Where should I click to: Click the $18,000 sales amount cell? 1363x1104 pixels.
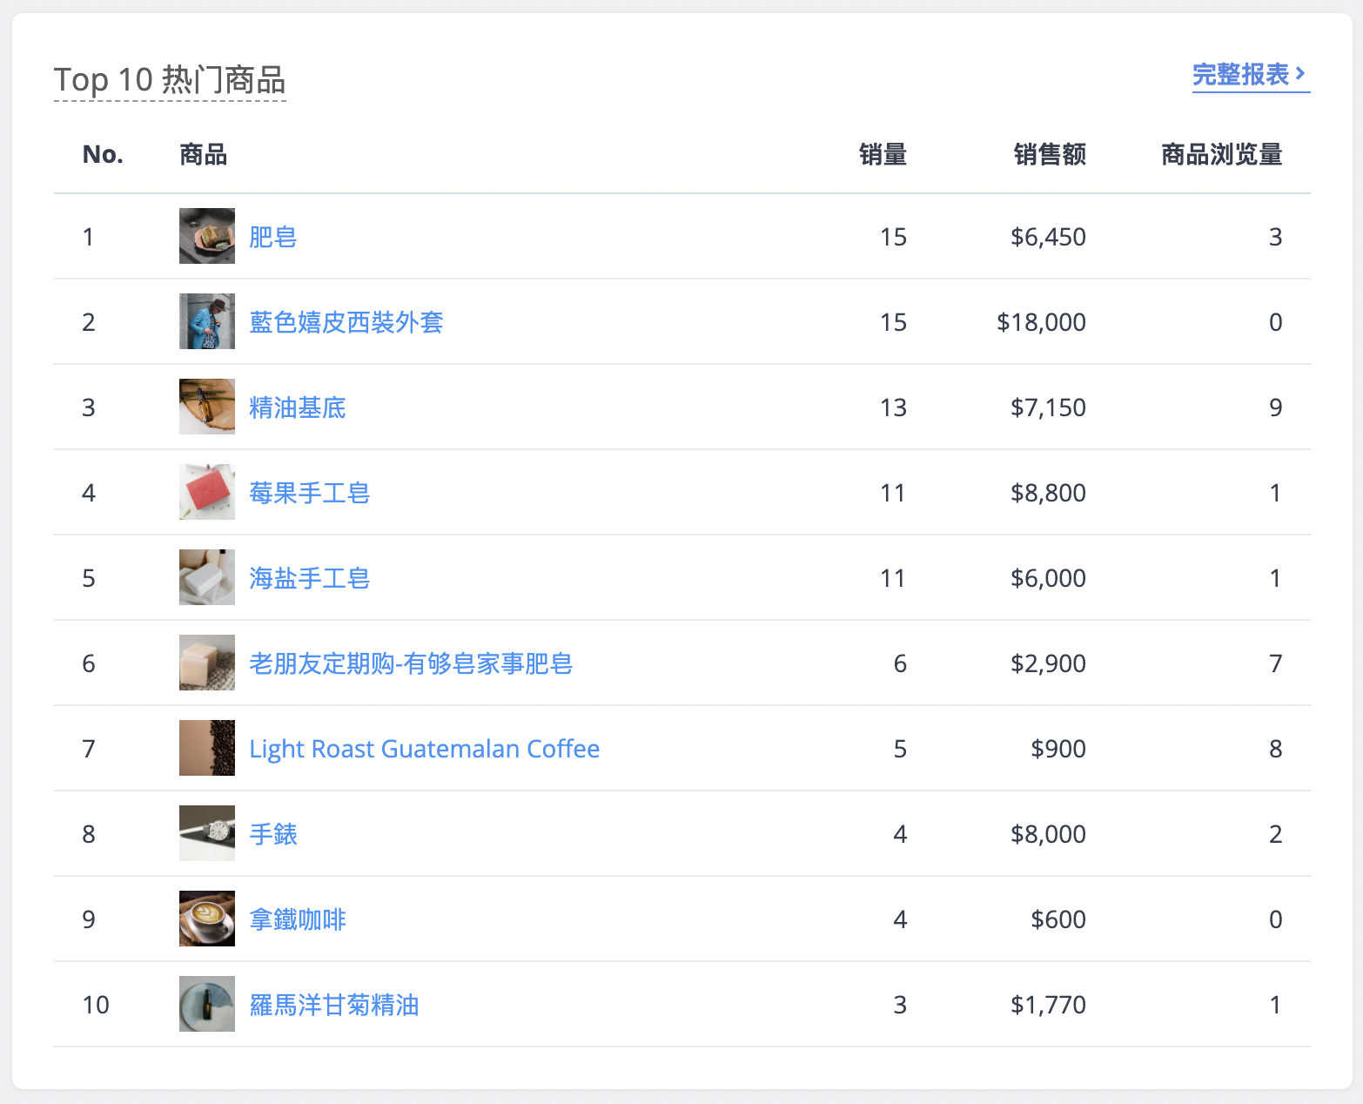pos(1041,322)
